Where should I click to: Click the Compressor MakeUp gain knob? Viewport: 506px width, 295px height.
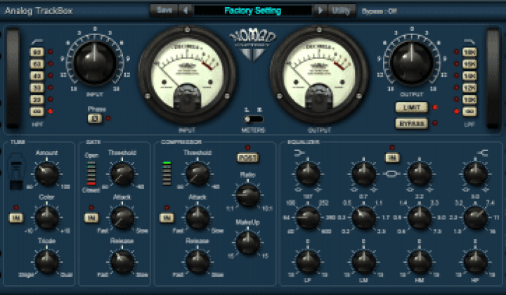pos(248,243)
